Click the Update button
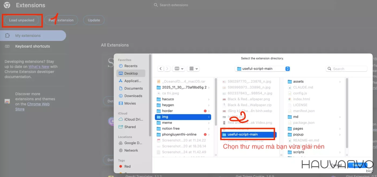The height and width of the screenshot is (177, 377). pos(94,20)
